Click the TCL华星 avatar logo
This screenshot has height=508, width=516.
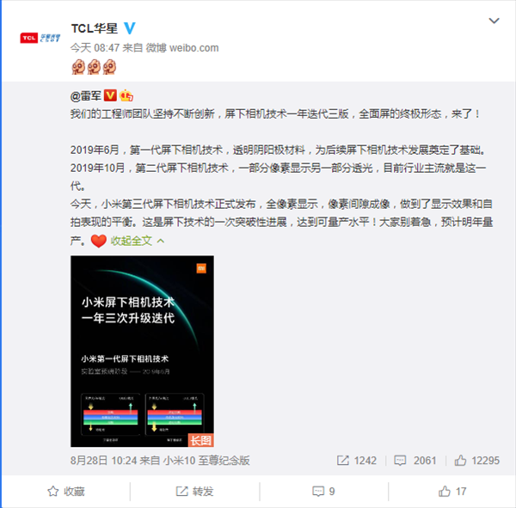click(40, 38)
